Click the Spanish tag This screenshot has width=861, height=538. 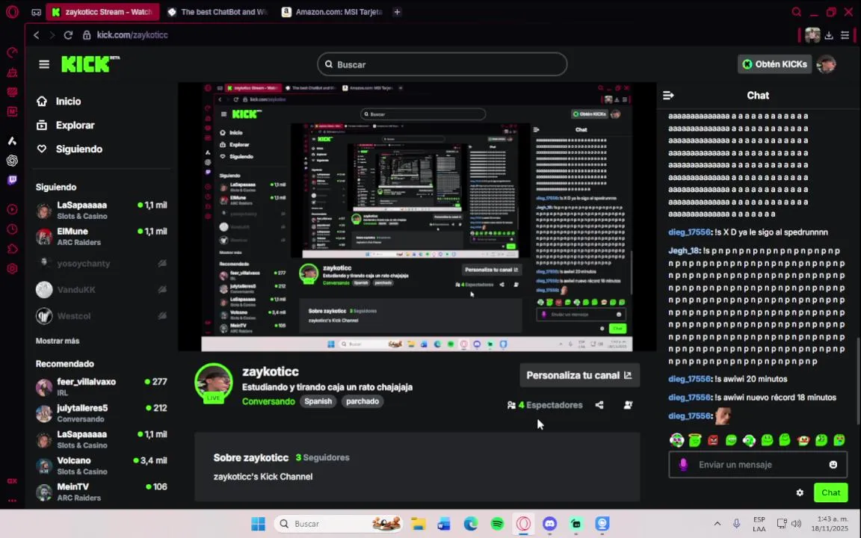point(318,401)
